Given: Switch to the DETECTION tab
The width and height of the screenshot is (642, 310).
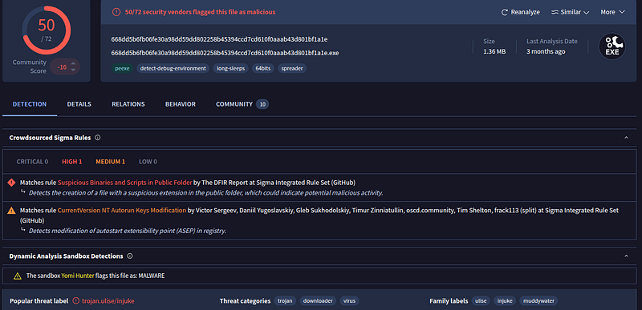Looking at the screenshot, I should (x=30, y=104).
